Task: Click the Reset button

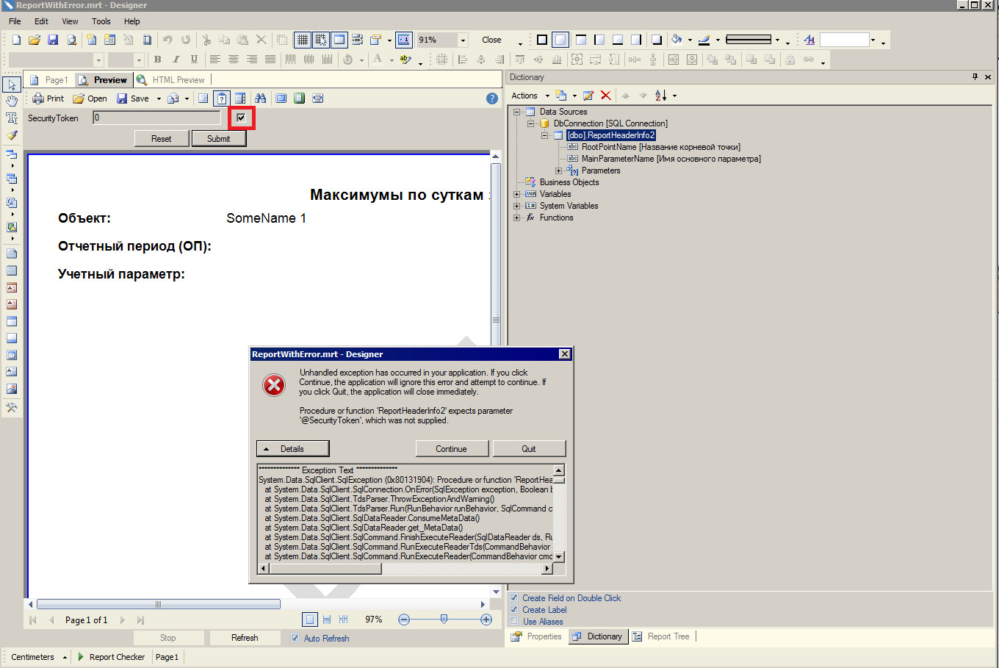Action: tap(162, 138)
